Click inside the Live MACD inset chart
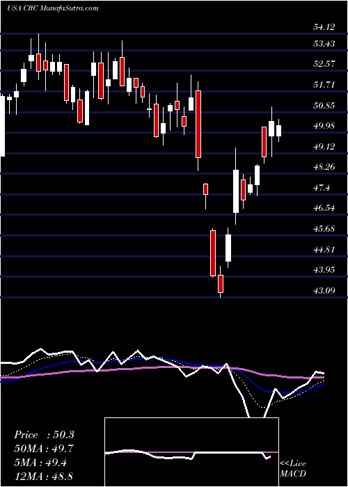The width and height of the screenshot is (348, 487). tap(191, 452)
